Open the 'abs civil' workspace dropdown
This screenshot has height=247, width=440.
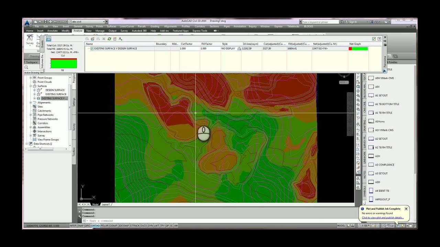[86, 22]
